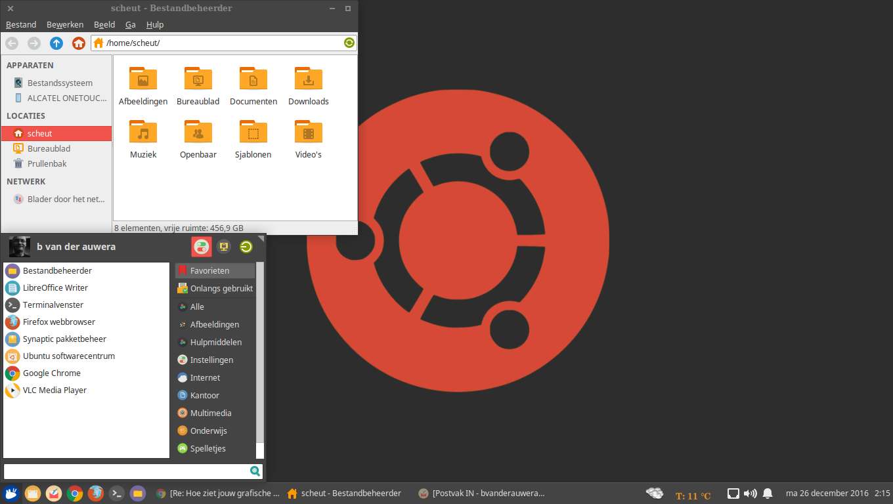The image size is (893, 504).
Task: Click the green log out icon in menu
Action: pos(246,247)
